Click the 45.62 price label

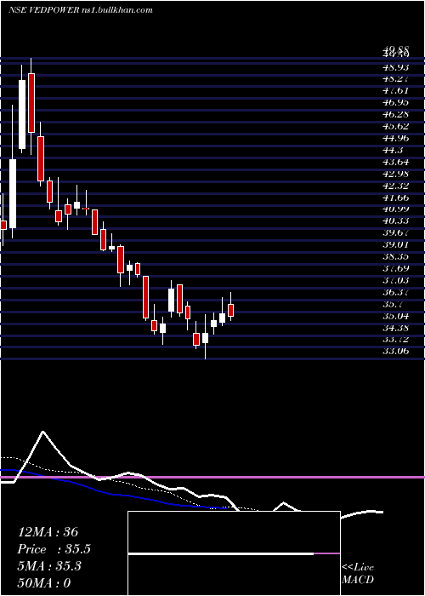[x=396, y=126]
